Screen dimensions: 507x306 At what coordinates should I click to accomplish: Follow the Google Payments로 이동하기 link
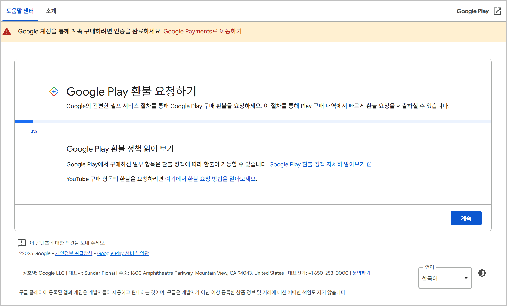(x=202, y=32)
